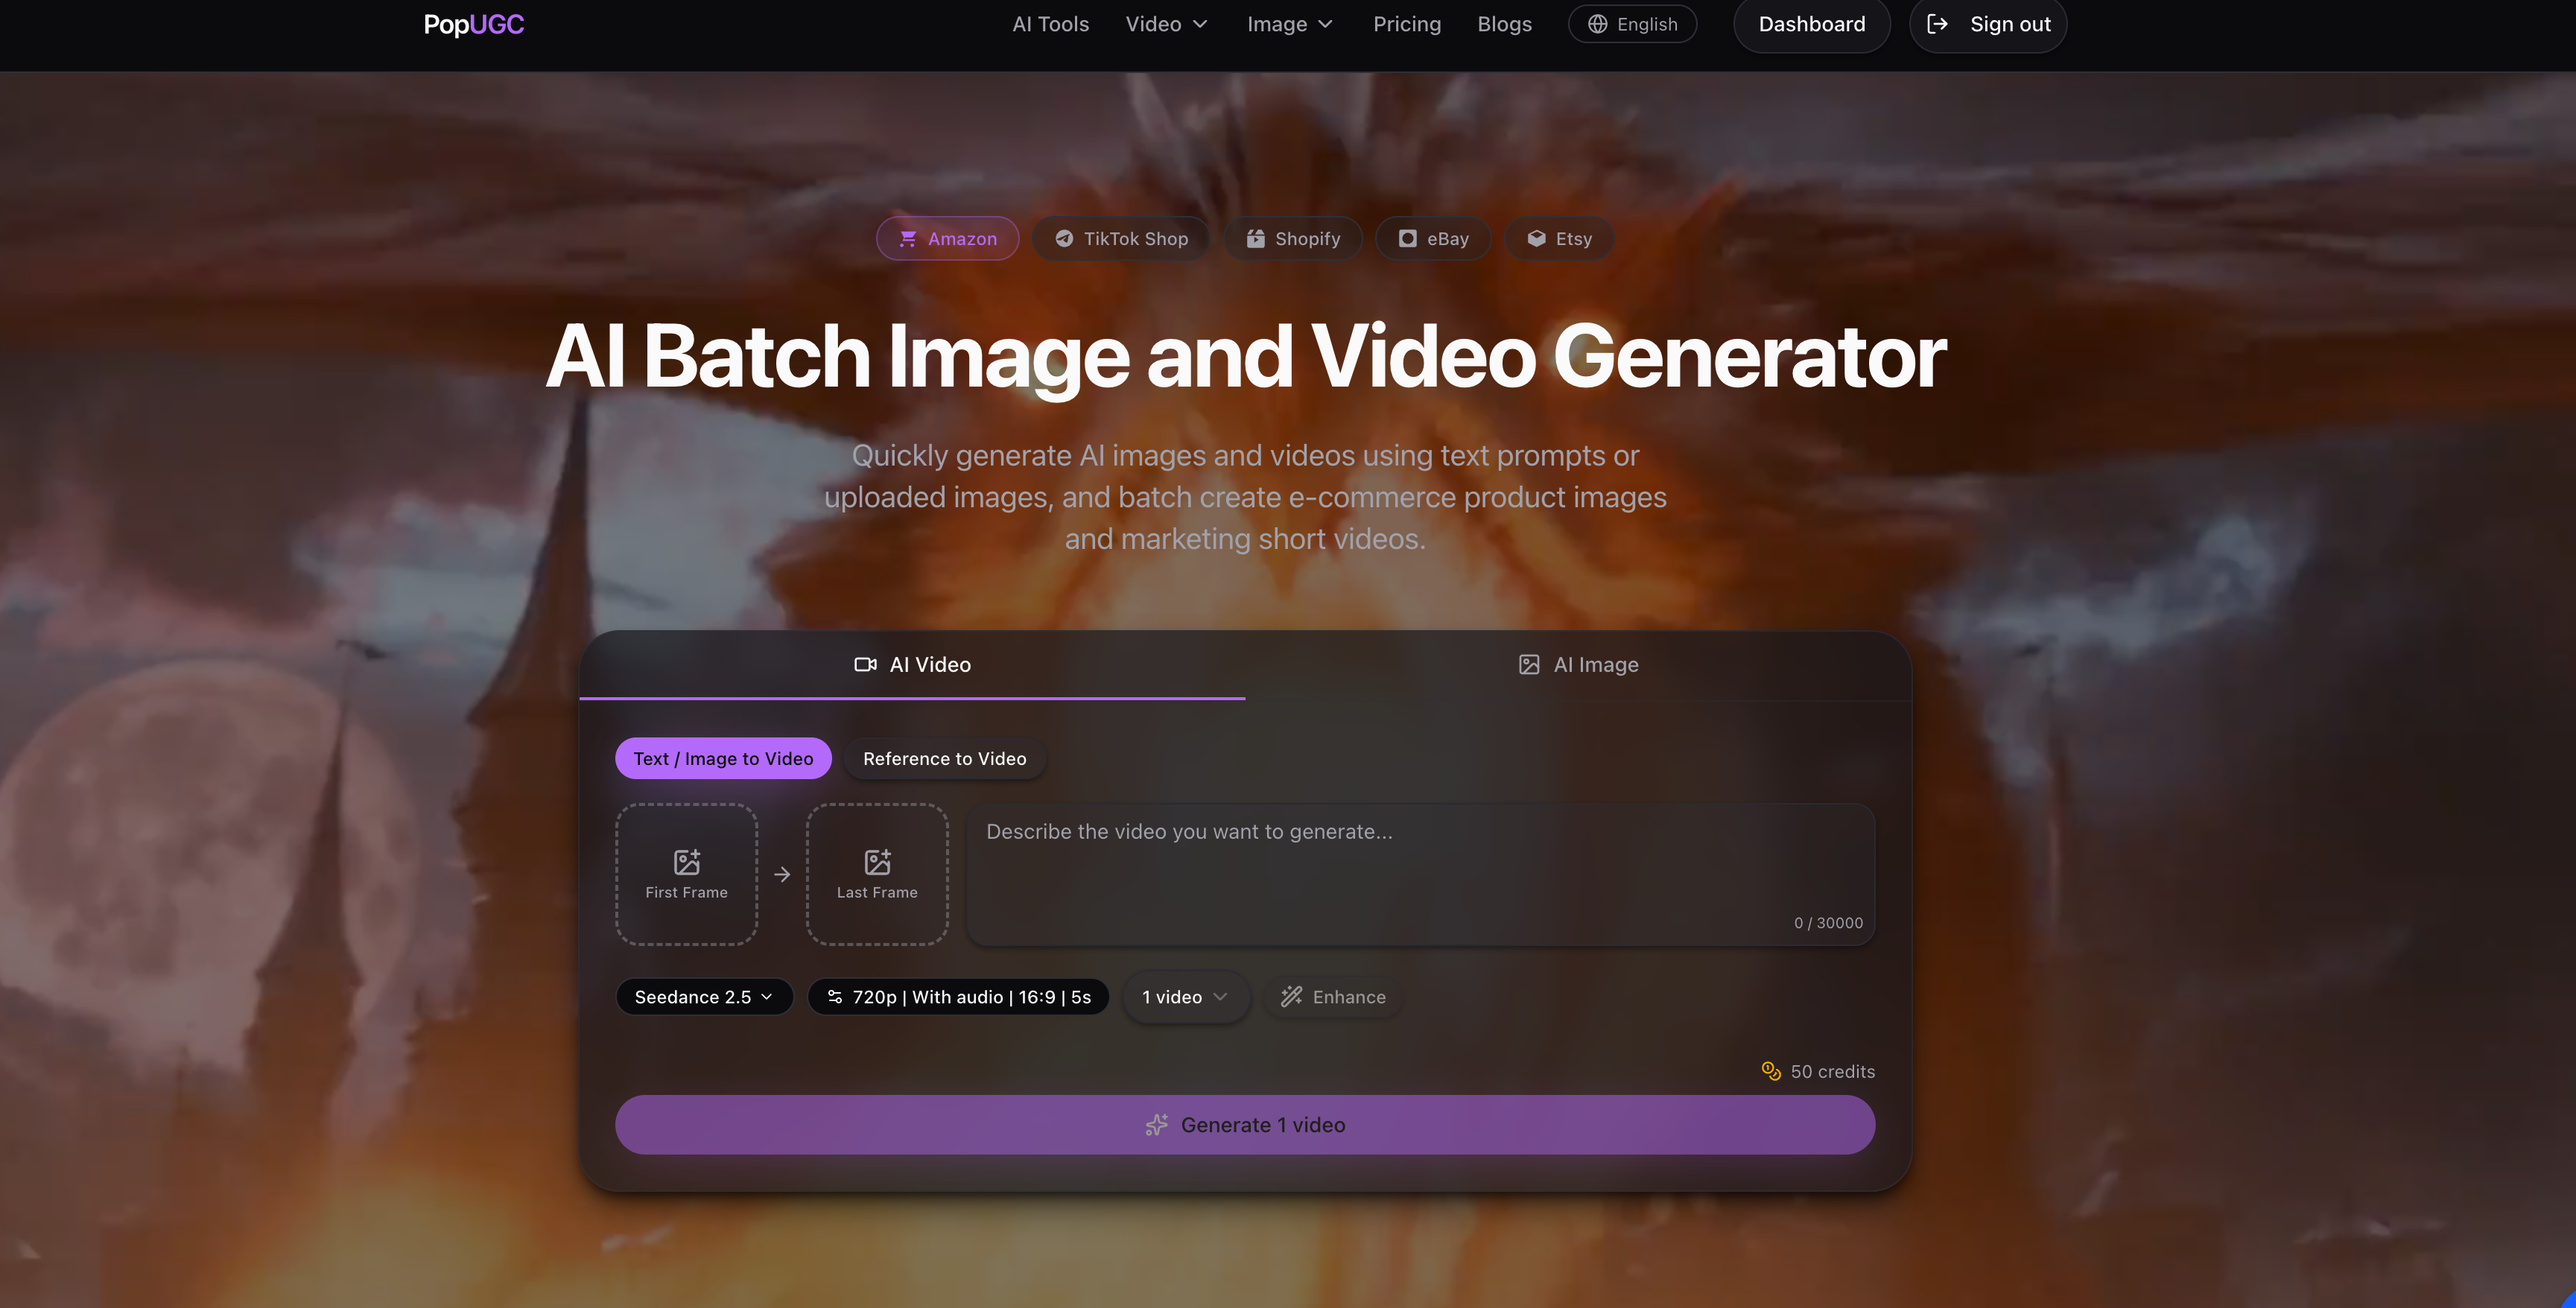Select the Shopify platform chip
The height and width of the screenshot is (1308, 2576).
pos(1293,239)
